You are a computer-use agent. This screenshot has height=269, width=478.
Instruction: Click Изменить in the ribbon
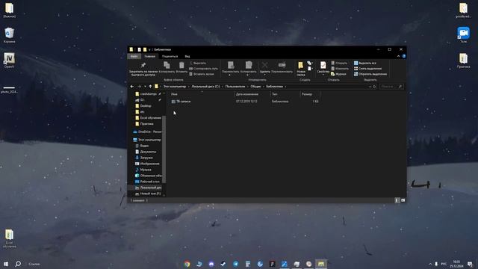(340, 69)
